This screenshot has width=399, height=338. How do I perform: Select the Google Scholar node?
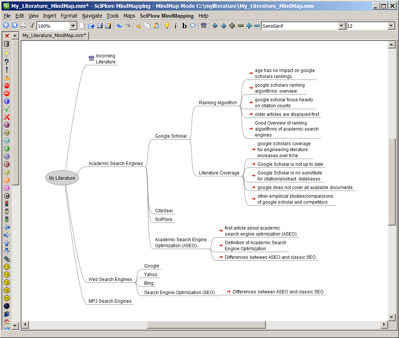[x=171, y=136]
